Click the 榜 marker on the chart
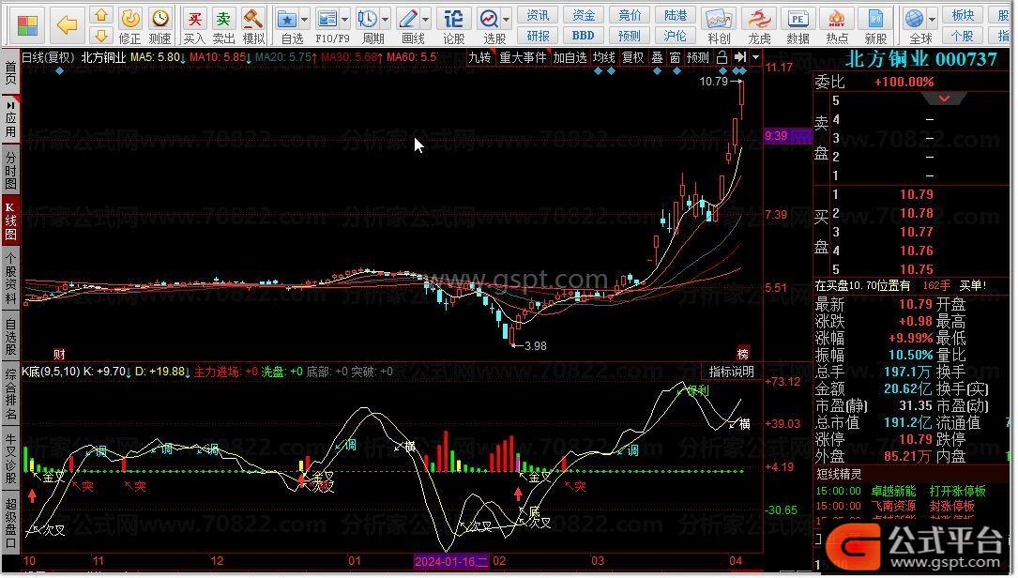The image size is (1018, 578). (x=743, y=354)
